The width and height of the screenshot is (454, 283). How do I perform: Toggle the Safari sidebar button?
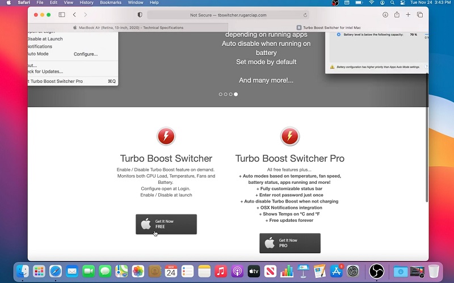[x=62, y=15]
